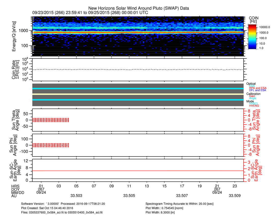Select the red 'RPA and ESA' legend label
The height and width of the screenshot is (217, 280).
258,88
